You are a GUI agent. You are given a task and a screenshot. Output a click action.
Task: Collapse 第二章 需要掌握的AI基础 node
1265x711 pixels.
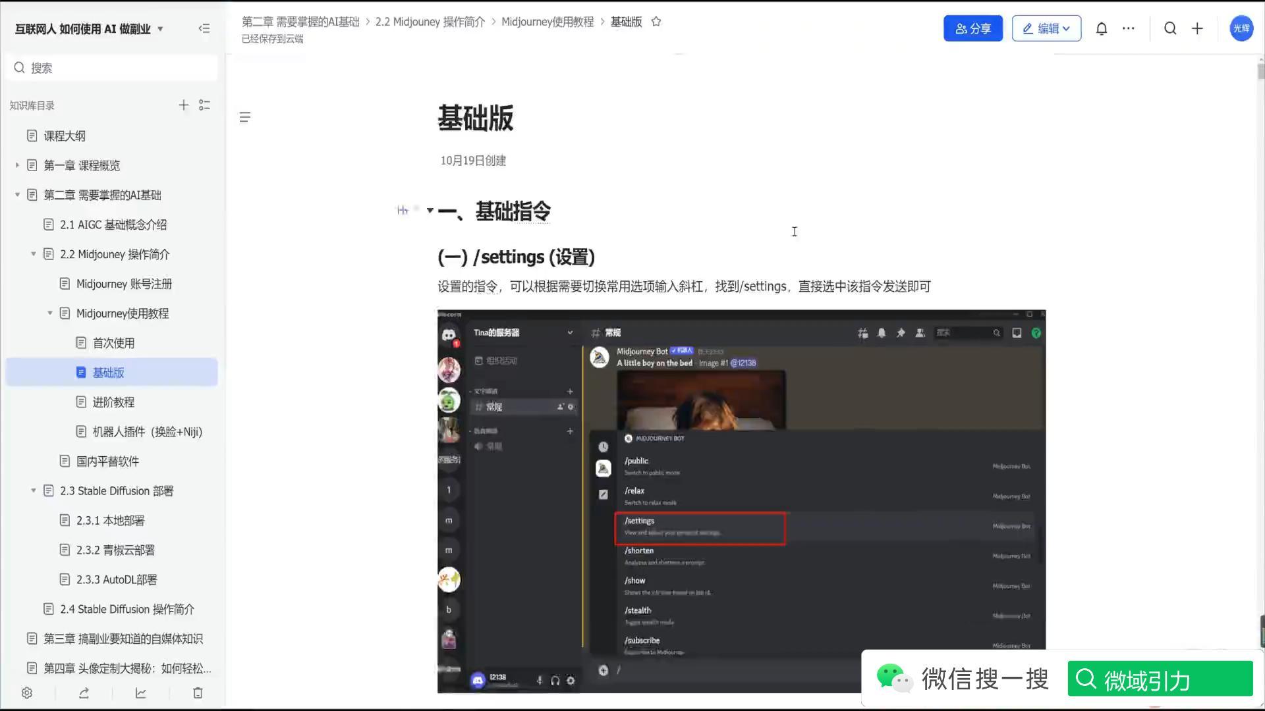point(17,195)
